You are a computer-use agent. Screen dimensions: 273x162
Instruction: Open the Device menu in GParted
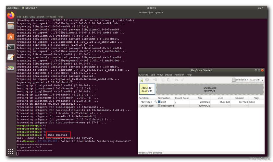click(x=168, y=75)
